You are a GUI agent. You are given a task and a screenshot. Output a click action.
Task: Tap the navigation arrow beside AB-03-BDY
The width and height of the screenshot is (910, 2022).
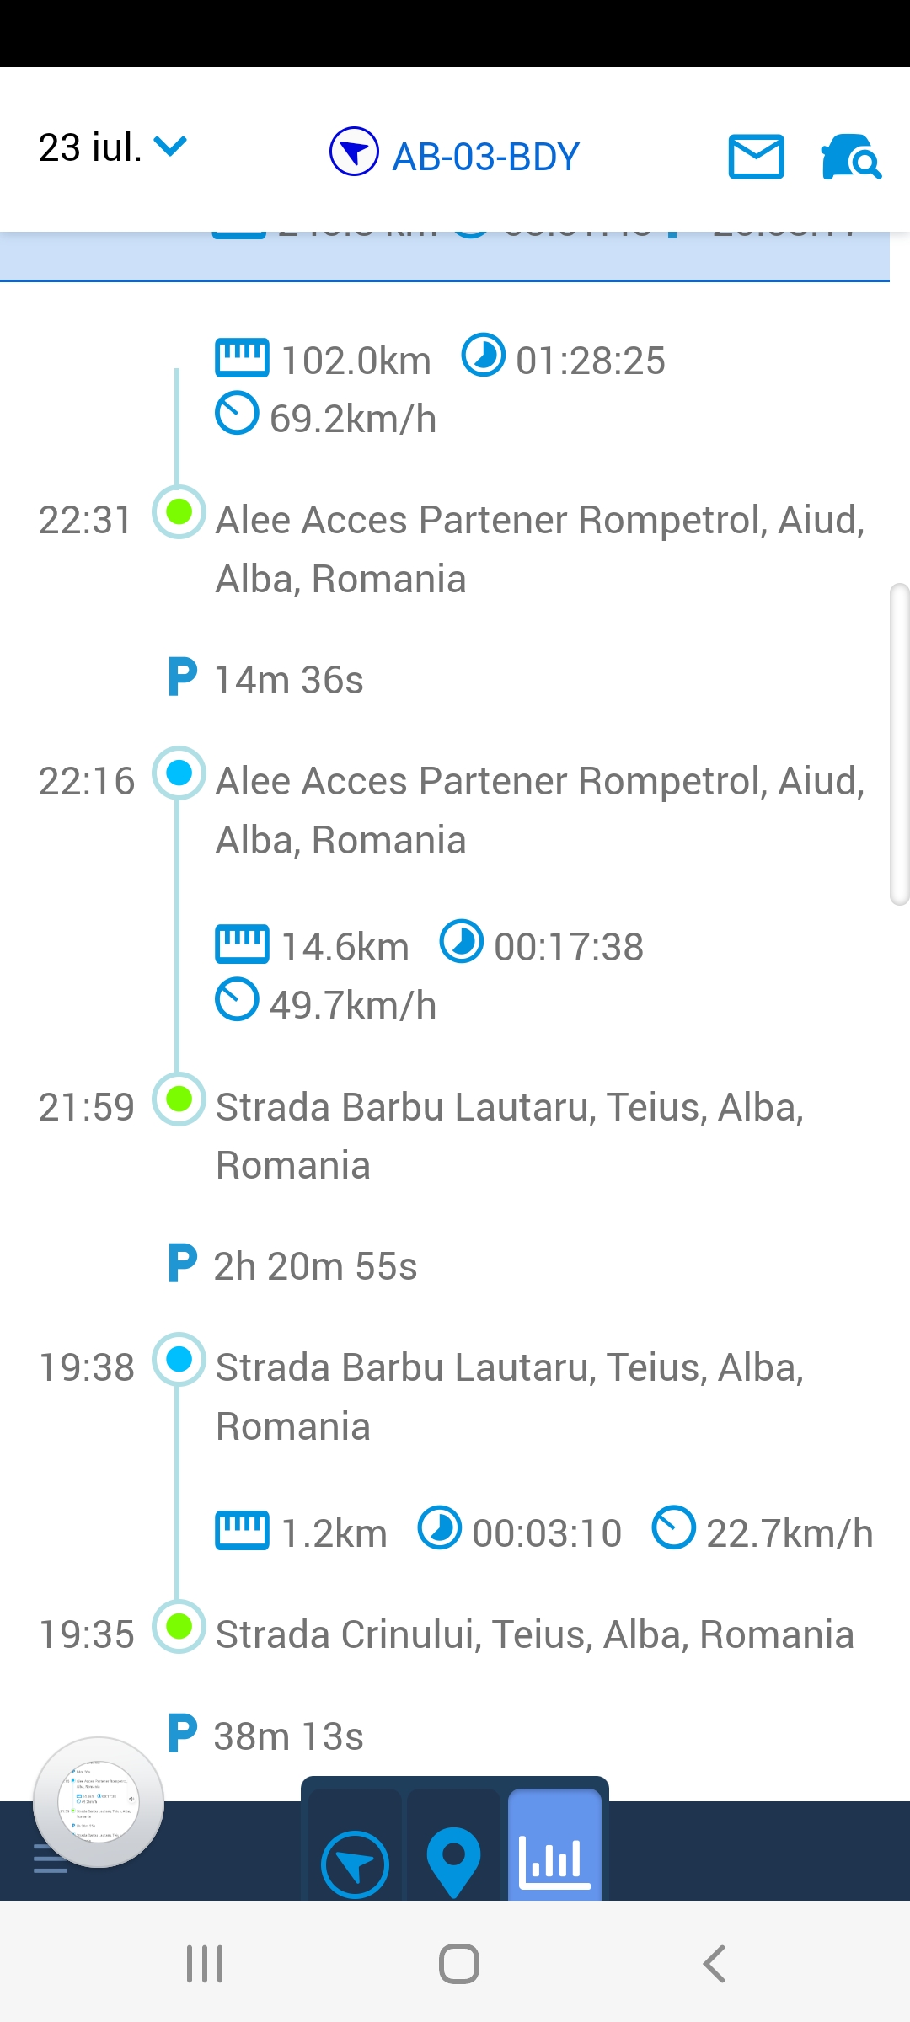pos(354,152)
